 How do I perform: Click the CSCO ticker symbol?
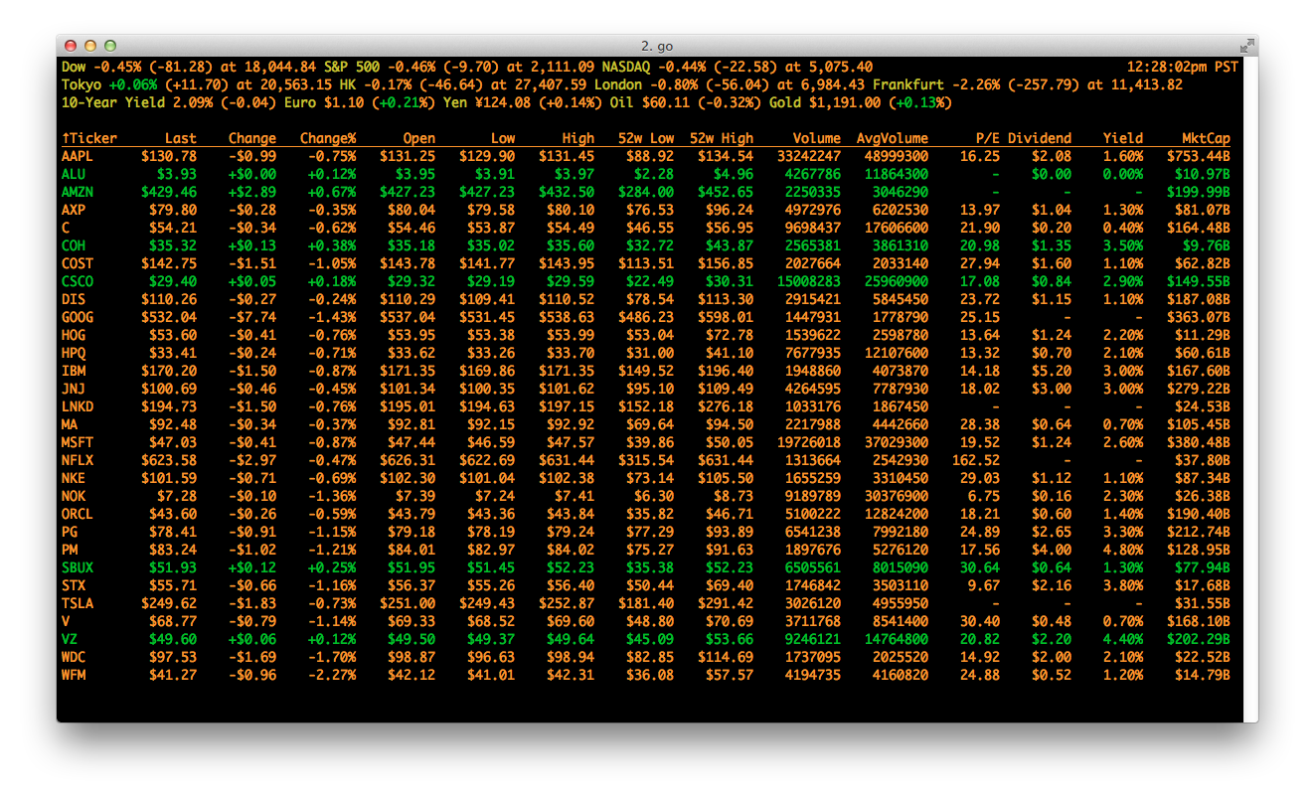click(x=78, y=281)
